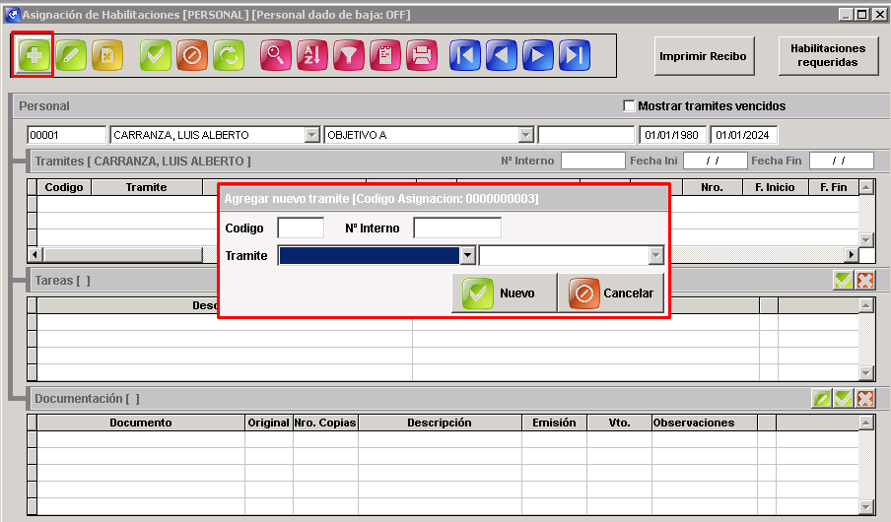Go to first record with blue arrow
The width and height of the screenshot is (891, 522).
click(x=465, y=55)
